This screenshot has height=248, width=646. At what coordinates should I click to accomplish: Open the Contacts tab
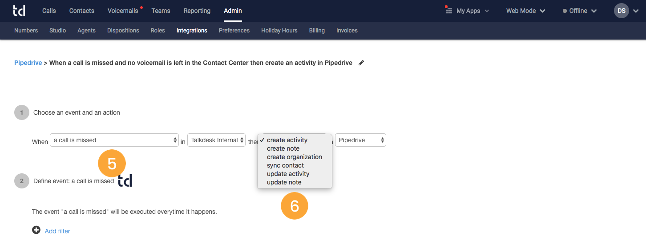pos(82,11)
